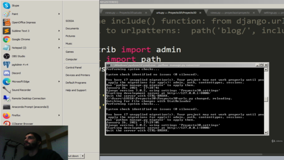Open Firefox icon

coord(7,116)
